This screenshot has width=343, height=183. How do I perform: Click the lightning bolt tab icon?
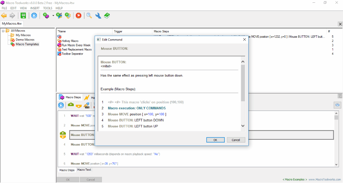[87, 98]
